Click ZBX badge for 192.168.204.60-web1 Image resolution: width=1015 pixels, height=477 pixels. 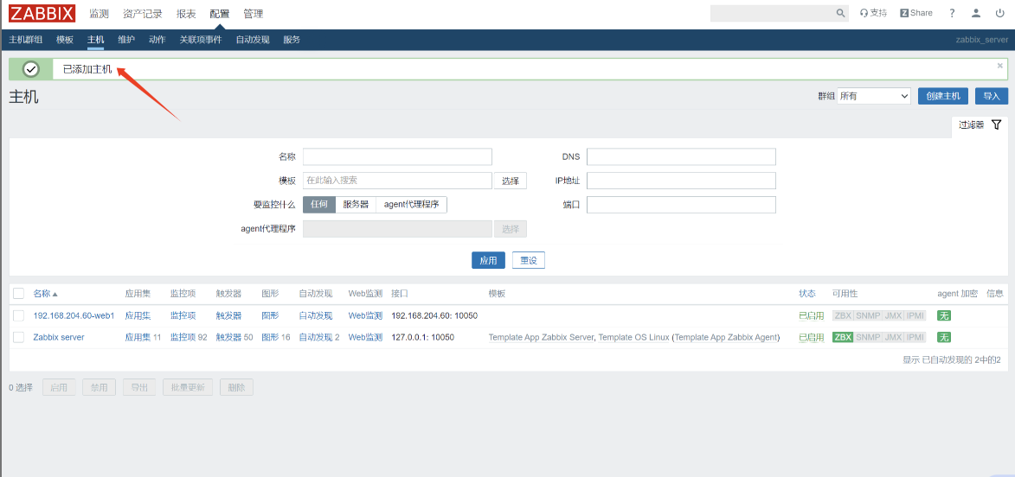click(843, 316)
